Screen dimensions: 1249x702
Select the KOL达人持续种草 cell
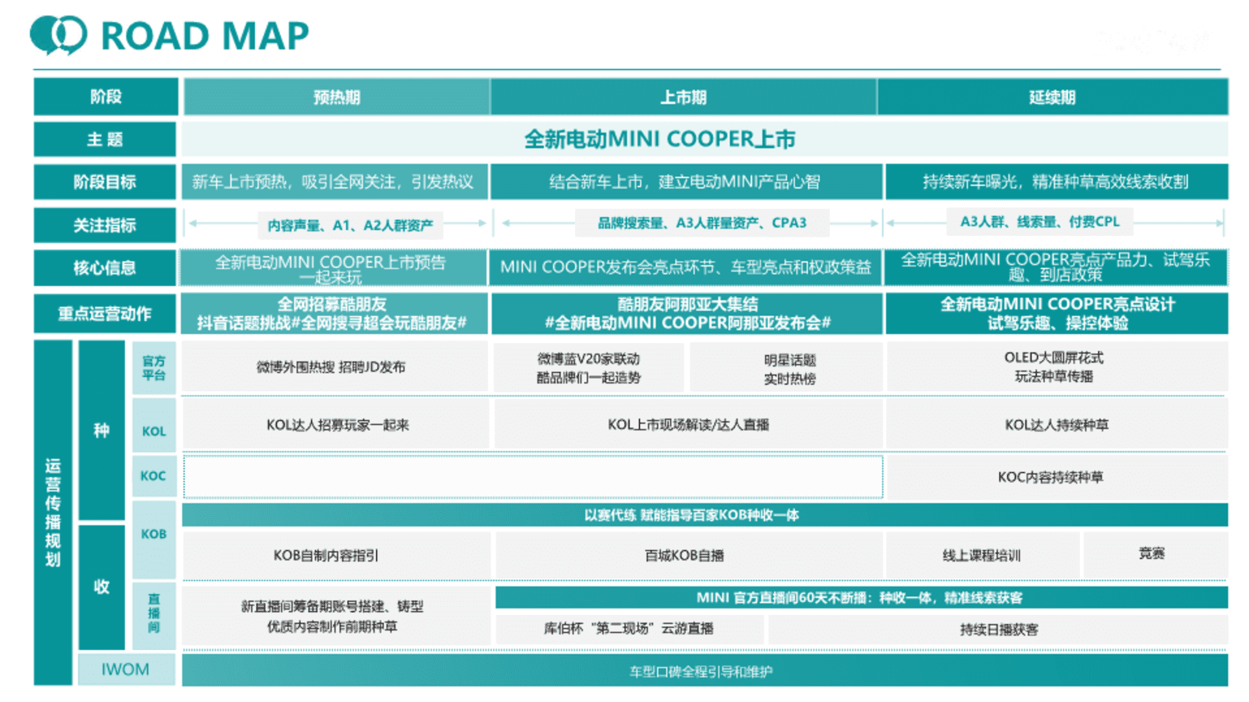click(x=1056, y=424)
